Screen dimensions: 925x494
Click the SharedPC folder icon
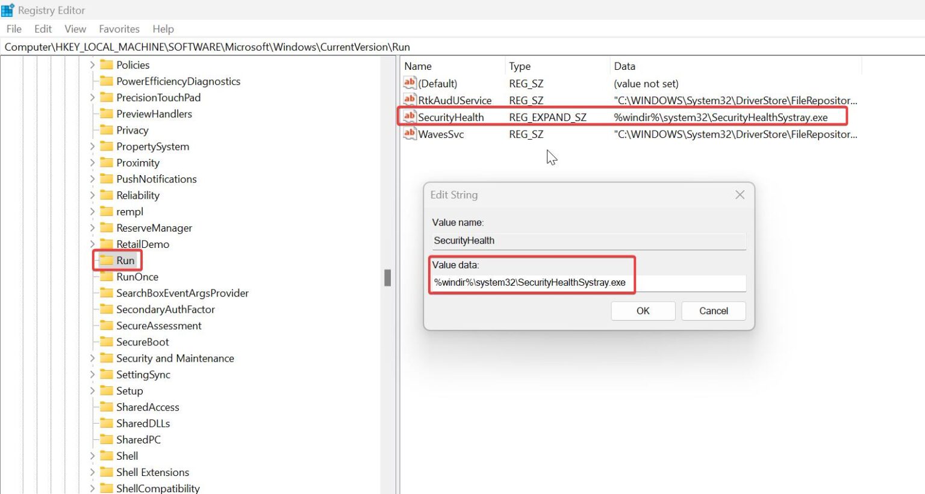click(x=107, y=439)
